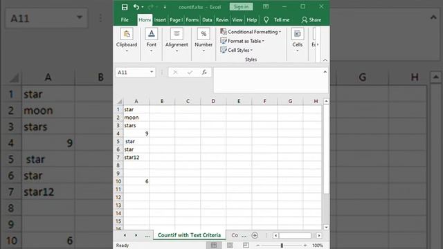Click the Insert Function fx icon

[x=204, y=73]
